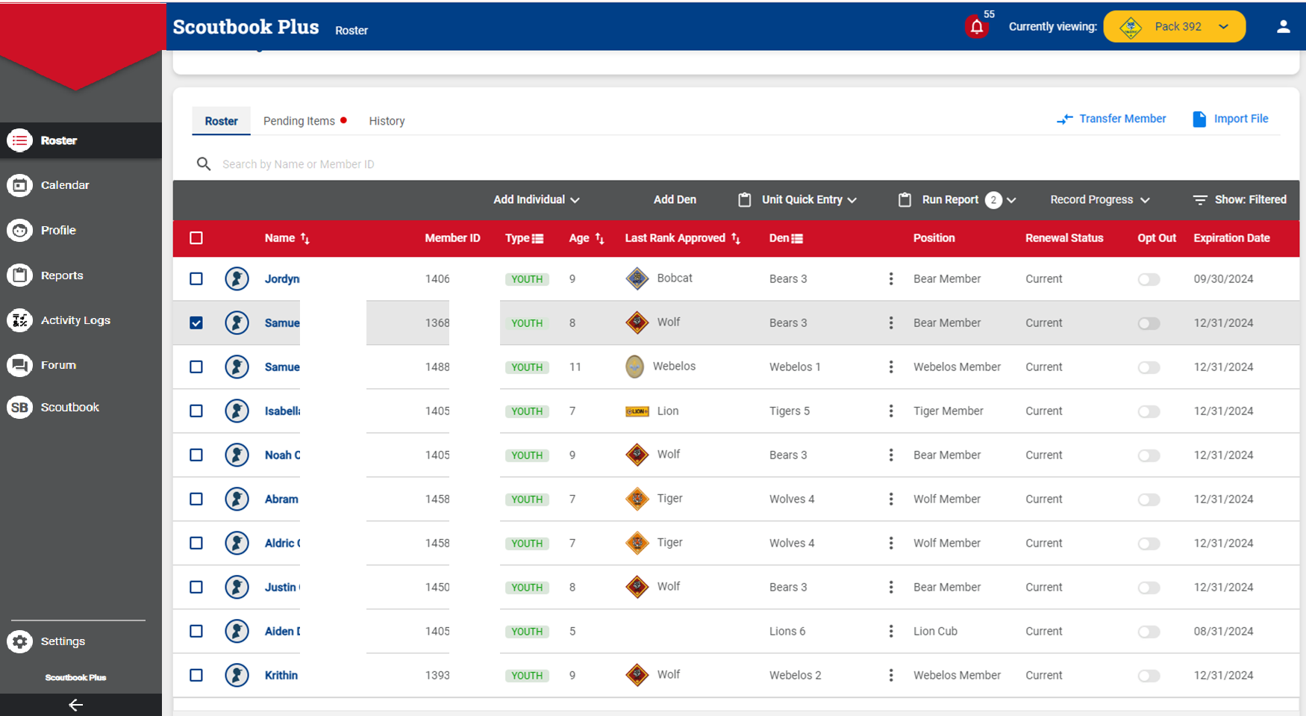This screenshot has height=716, width=1306.
Task: Click the Import File button
Action: coord(1231,119)
